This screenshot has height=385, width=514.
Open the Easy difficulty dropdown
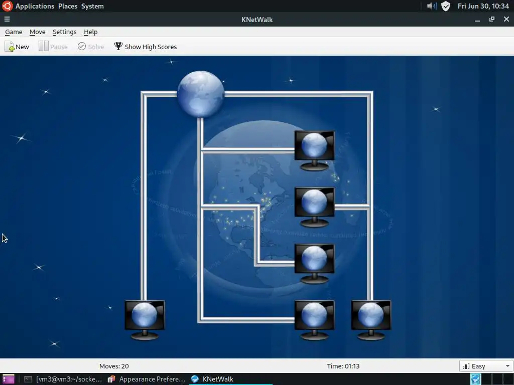486,365
